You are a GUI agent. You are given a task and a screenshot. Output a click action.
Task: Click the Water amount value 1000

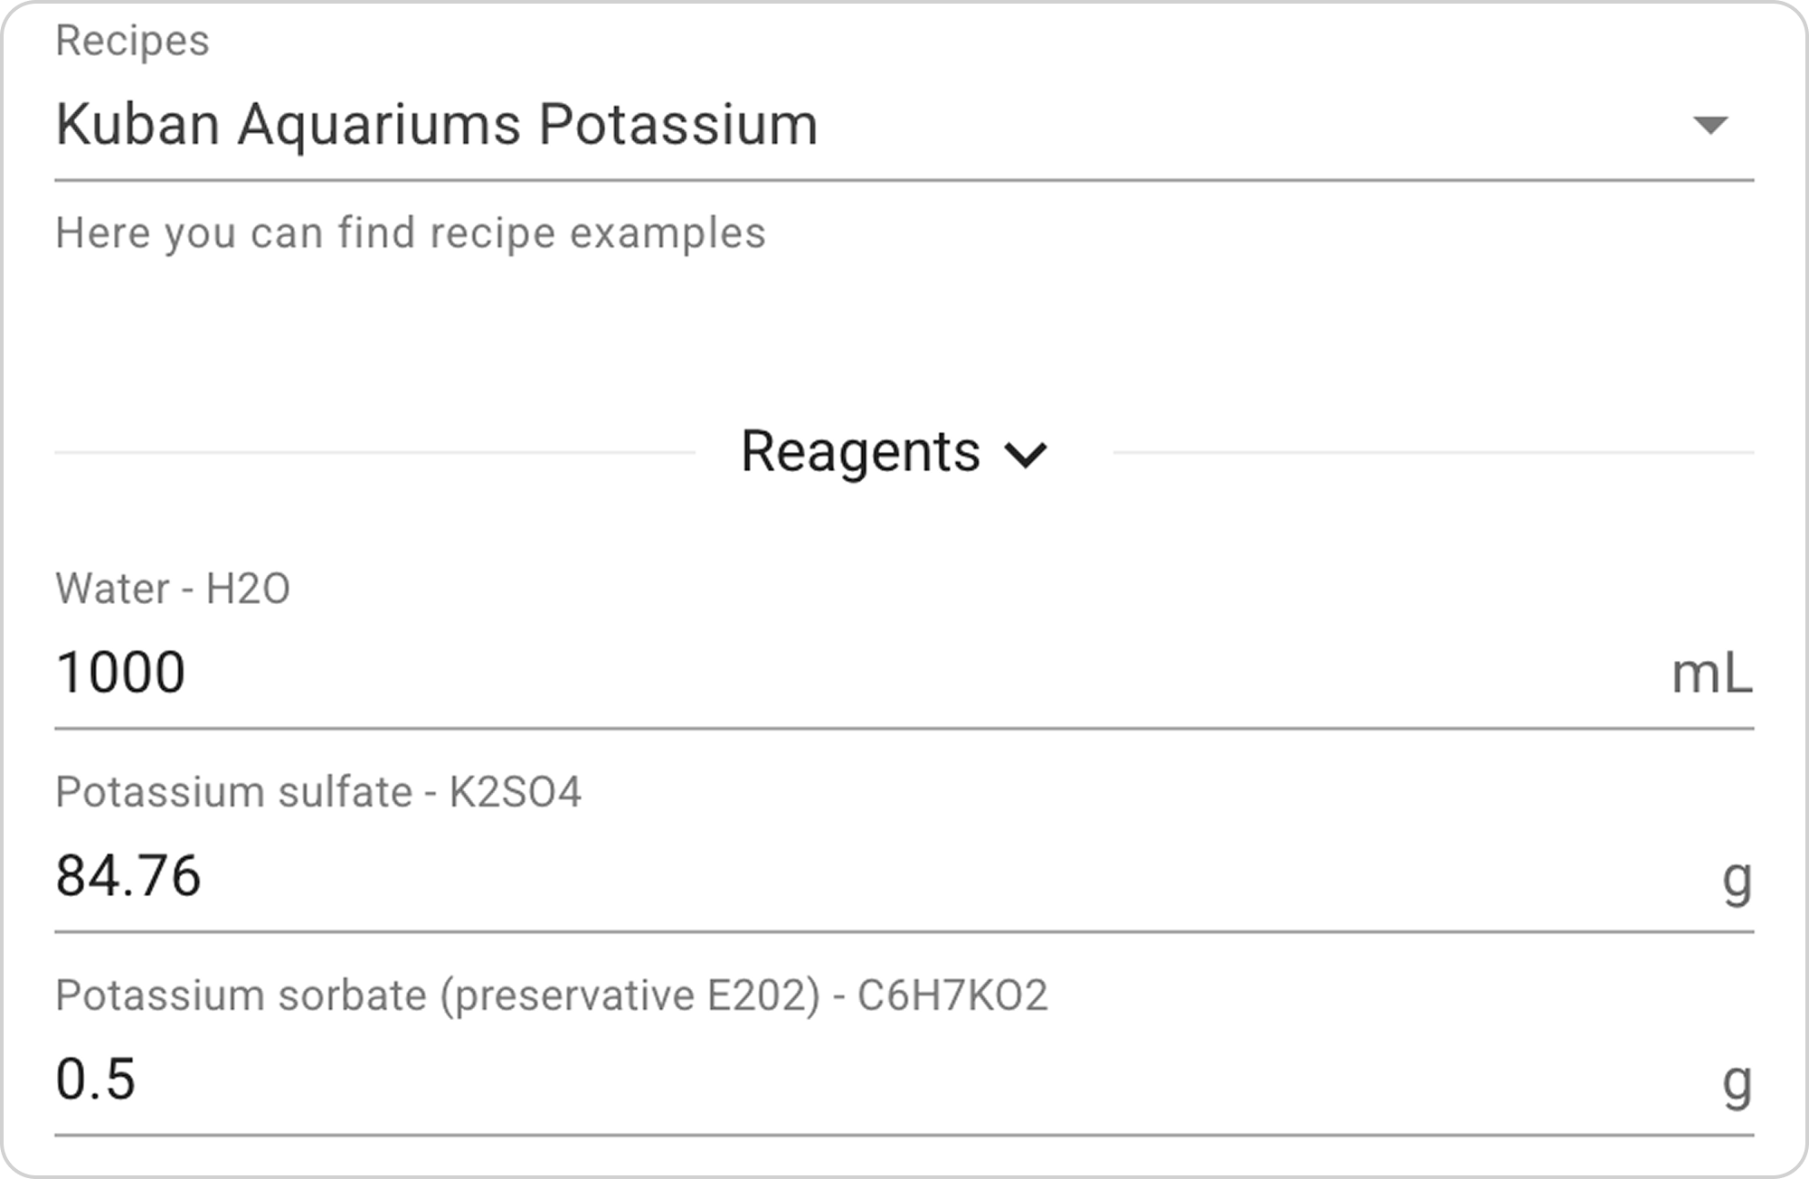point(121,673)
